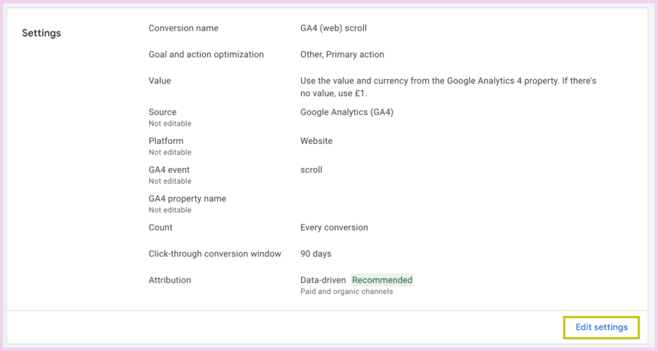This screenshot has height=351, width=658.
Task: Click the GA4 event label
Action: 169,170
